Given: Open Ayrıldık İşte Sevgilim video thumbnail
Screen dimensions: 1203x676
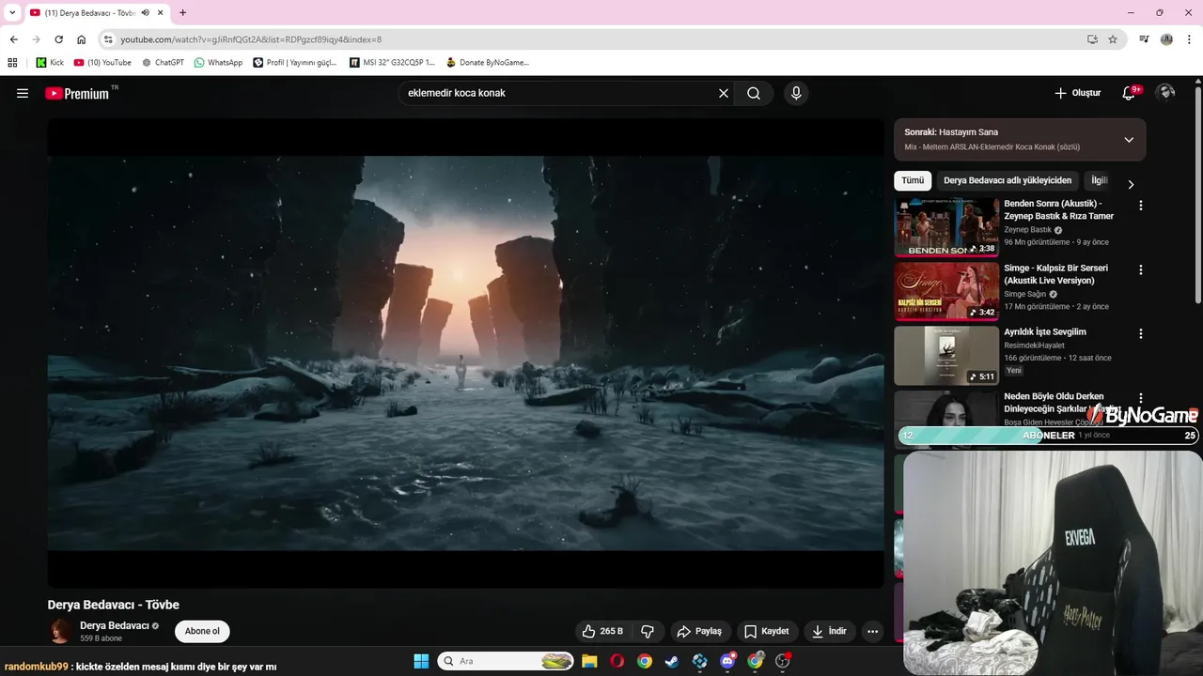Looking at the screenshot, I should [x=946, y=356].
